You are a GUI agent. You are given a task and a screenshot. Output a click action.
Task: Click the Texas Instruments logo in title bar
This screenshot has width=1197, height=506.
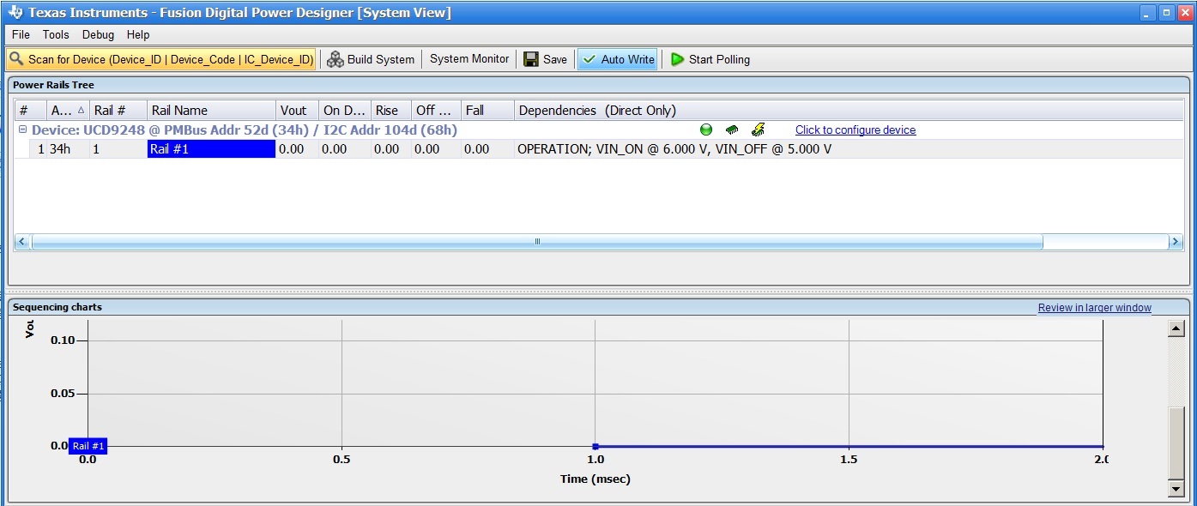pyautogui.click(x=15, y=13)
